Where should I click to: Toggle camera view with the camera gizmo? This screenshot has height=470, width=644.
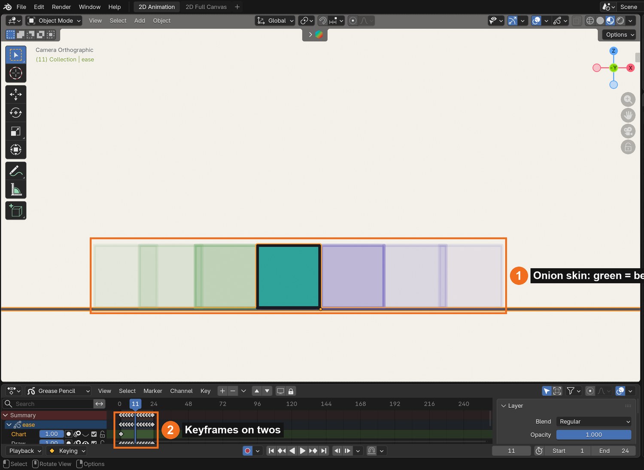click(x=628, y=131)
